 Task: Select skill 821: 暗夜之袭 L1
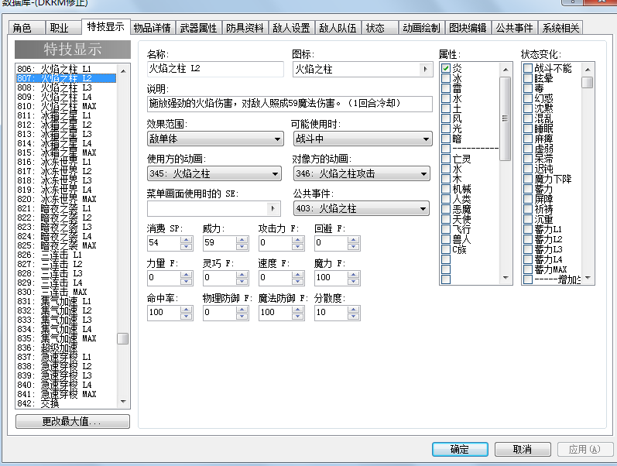click(x=66, y=208)
